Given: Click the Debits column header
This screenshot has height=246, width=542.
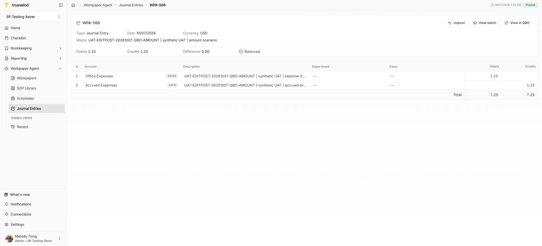Looking at the screenshot, I should click(x=494, y=66).
